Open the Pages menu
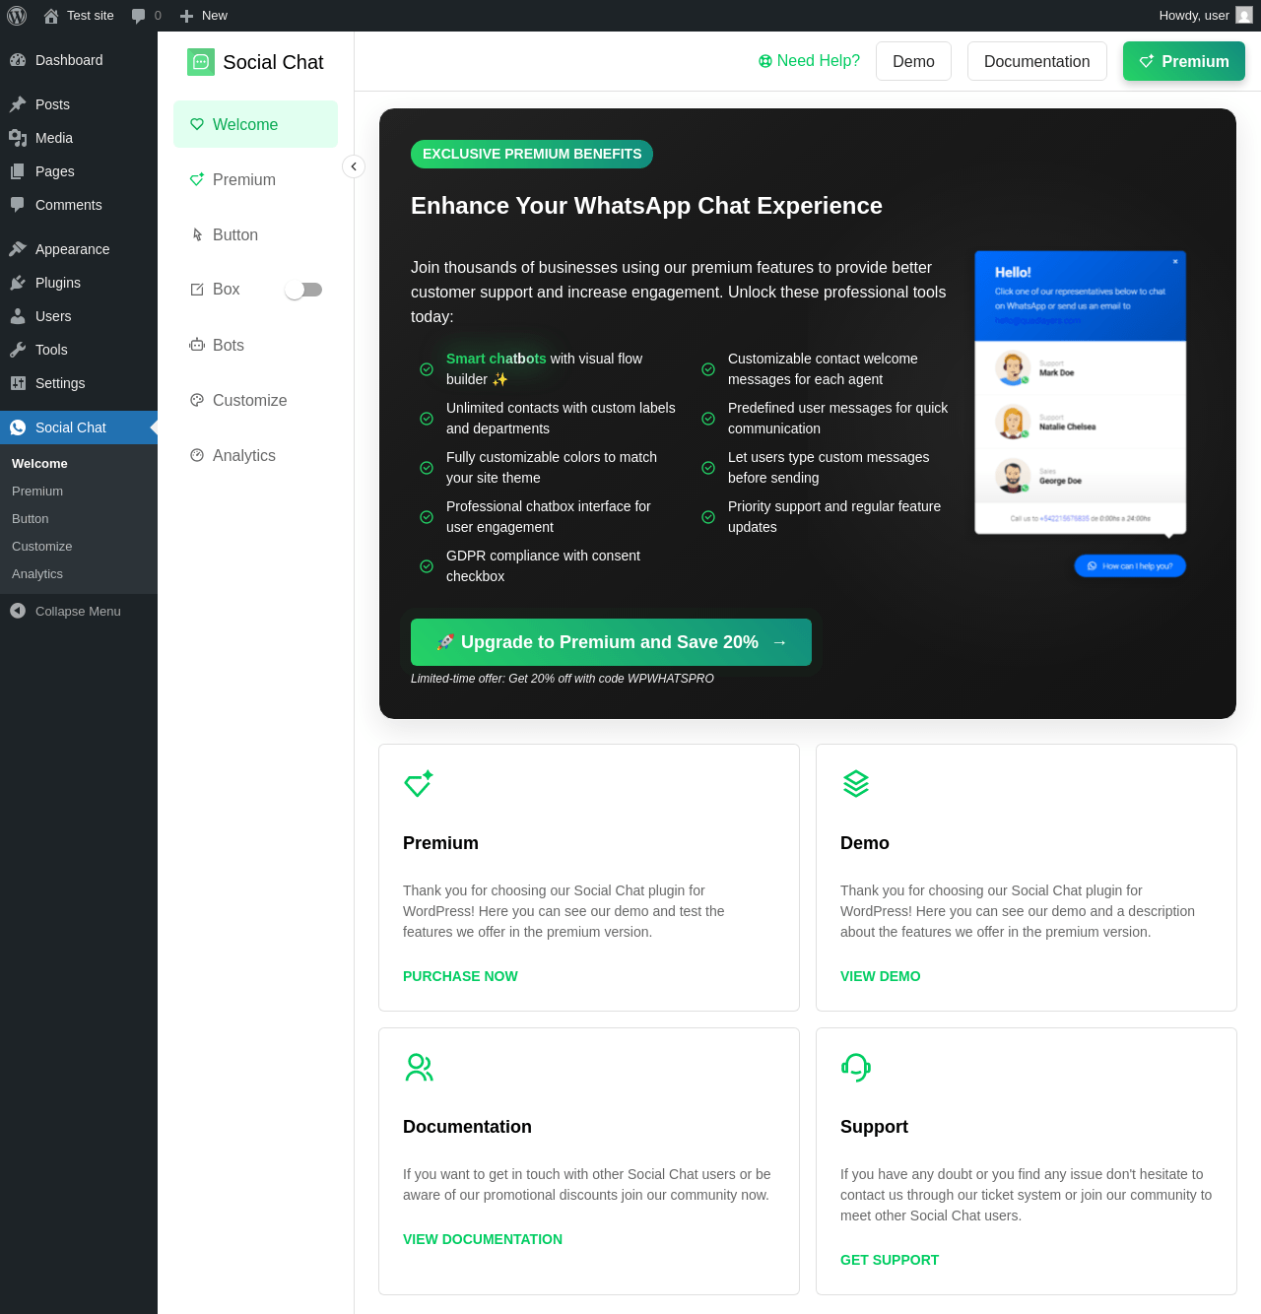 point(79,171)
